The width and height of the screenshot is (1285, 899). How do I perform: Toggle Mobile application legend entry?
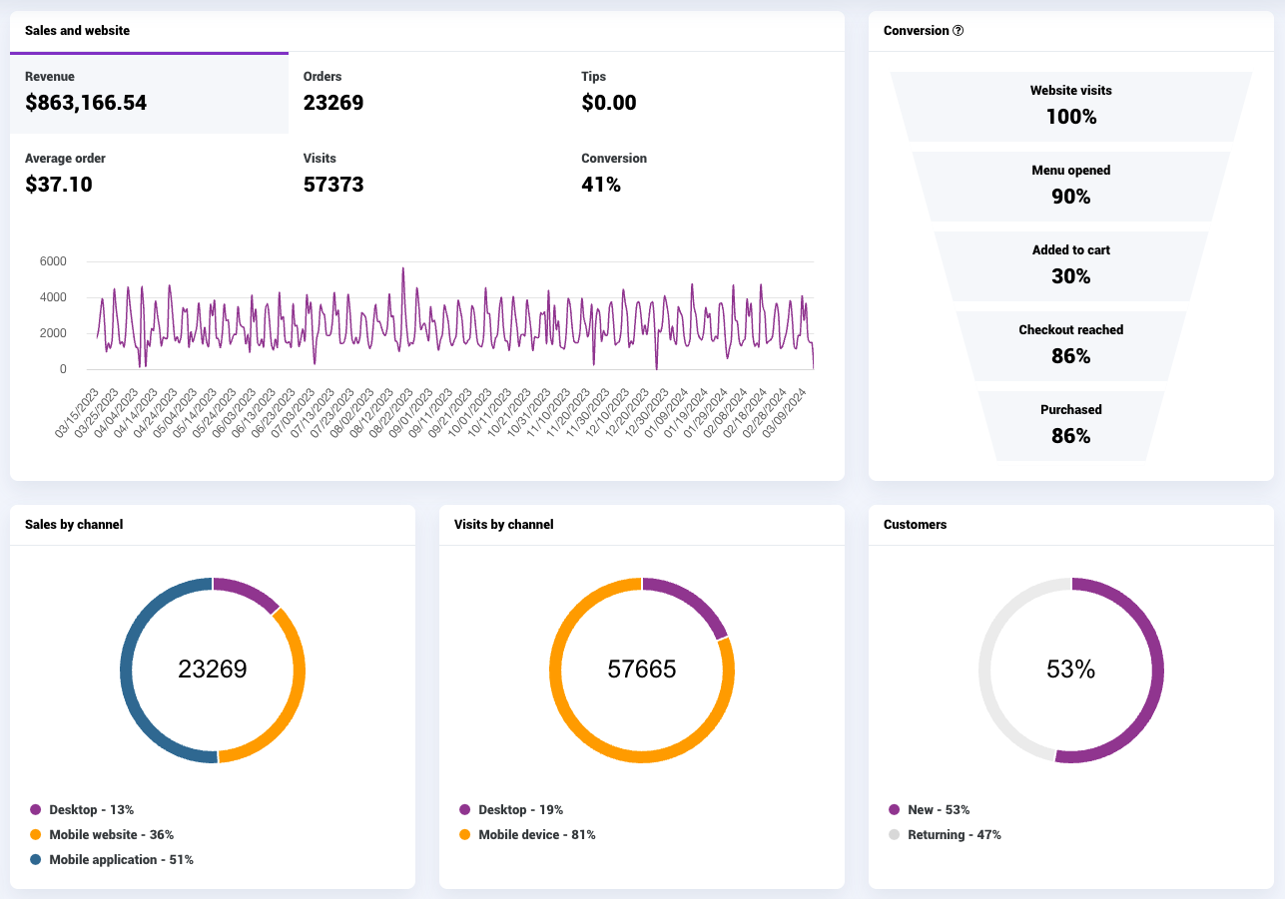click(x=112, y=859)
